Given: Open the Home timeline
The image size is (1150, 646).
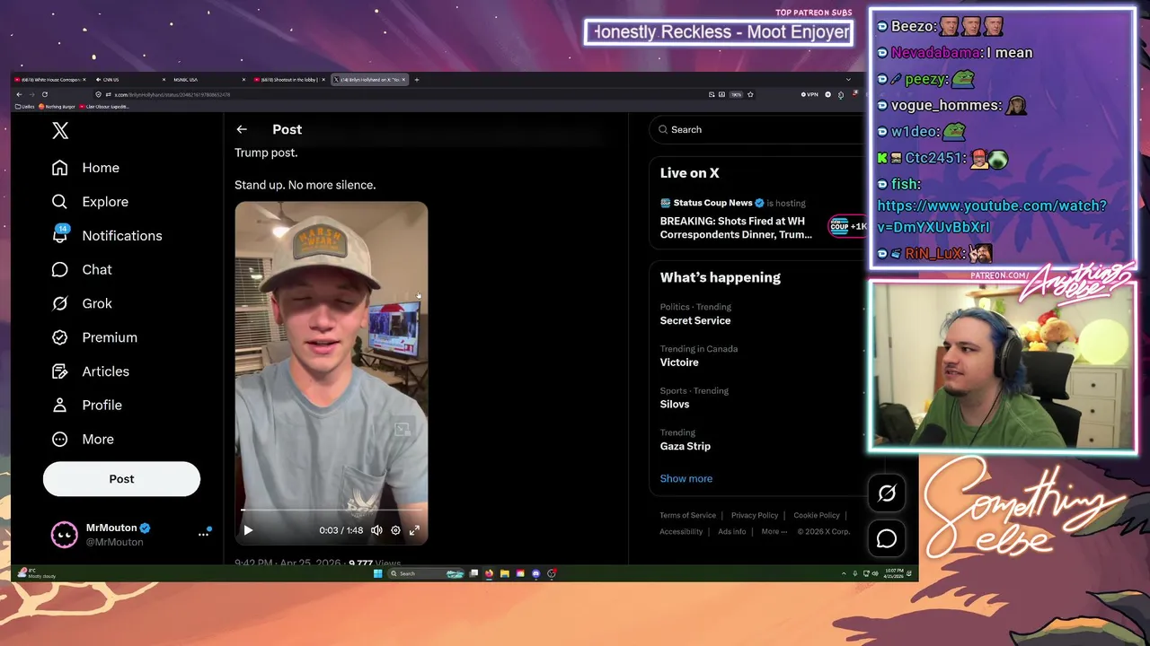Looking at the screenshot, I should coord(85,168).
